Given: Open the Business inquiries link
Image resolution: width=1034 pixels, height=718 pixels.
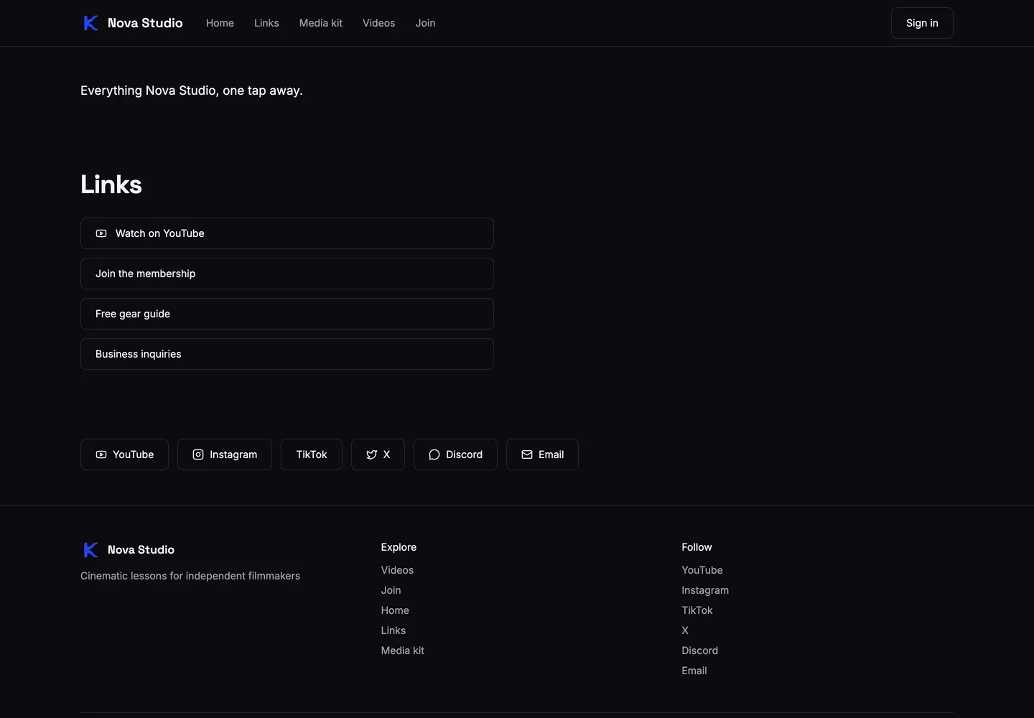Looking at the screenshot, I should 287,354.
